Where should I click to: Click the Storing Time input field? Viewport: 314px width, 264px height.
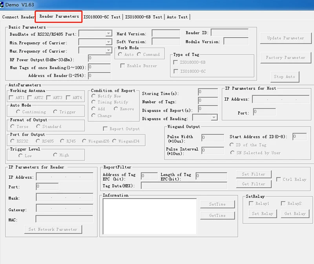(208, 92)
